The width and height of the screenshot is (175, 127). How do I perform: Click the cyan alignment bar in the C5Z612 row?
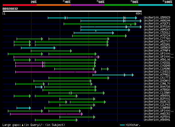click(x=94, y=33)
